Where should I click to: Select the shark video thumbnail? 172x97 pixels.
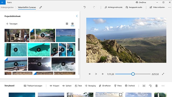(39, 50)
